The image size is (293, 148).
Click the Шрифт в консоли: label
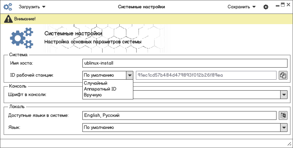click(x=27, y=95)
